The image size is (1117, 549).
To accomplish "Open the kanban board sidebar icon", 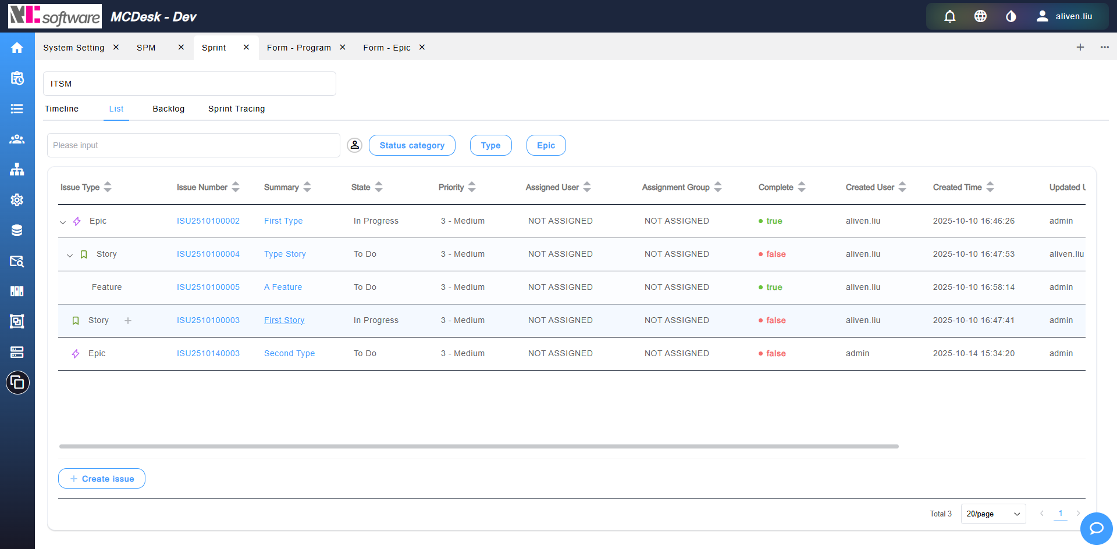I will [x=17, y=291].
